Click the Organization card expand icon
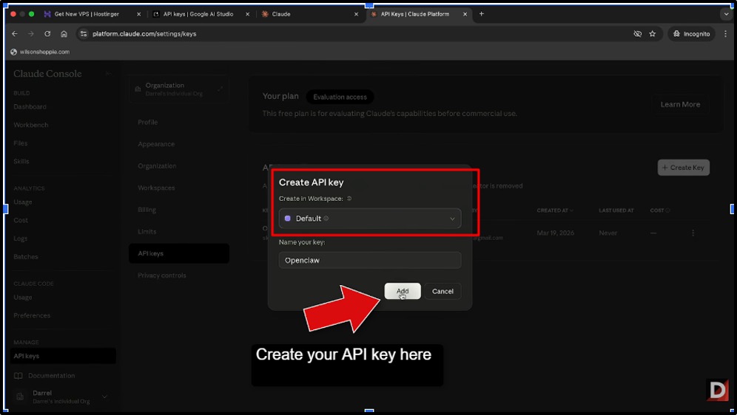This screenshot has height=415, width=737. pyautogui.click(x=220, y=89)
